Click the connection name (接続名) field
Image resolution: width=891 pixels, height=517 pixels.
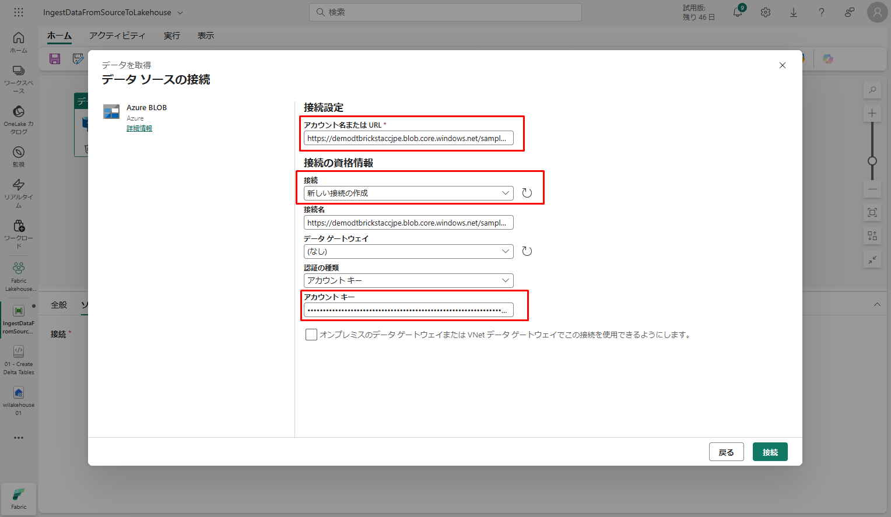409,223
